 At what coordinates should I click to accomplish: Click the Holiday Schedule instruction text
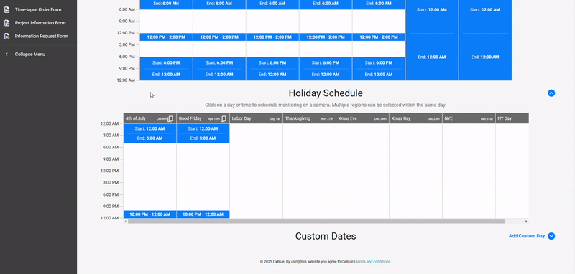coord(326,105)
